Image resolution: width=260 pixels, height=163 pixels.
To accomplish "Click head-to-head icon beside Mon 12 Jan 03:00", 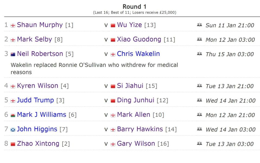I will pyautogui.click(x=200, y=40).
